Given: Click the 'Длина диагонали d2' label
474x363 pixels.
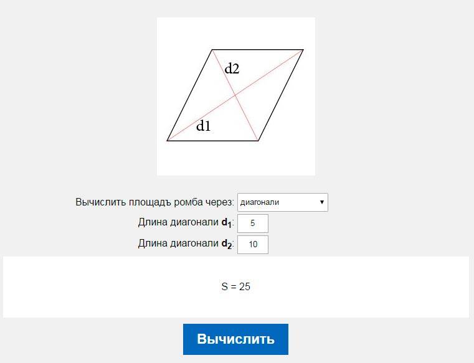Looking at the screenshot, I should click(x=186, y=244).
